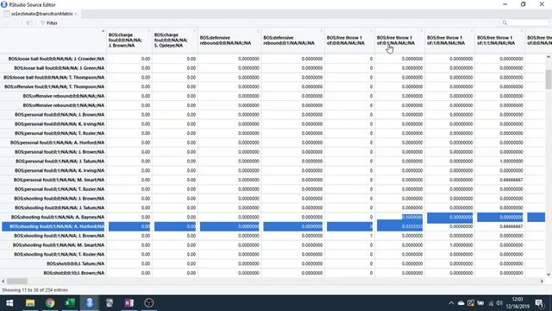The image size is (552, 311).
Task: Select row BOS:shot;0;10 J. Brown
Action: point(74,273)
